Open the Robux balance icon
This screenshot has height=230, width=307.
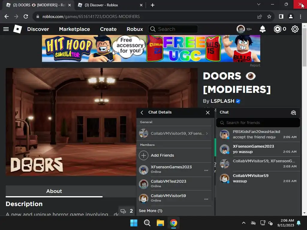(x=277, y=29)
